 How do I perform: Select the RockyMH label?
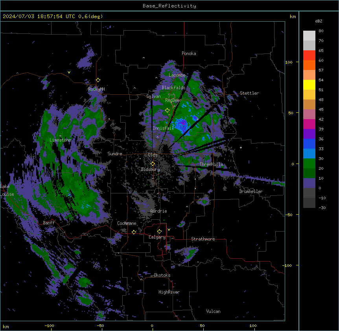96,89
